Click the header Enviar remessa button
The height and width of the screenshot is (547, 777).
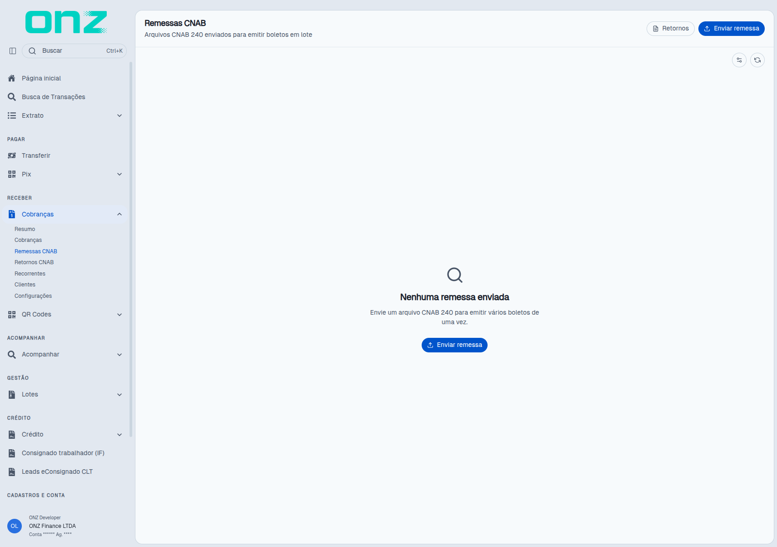(732, 29)
